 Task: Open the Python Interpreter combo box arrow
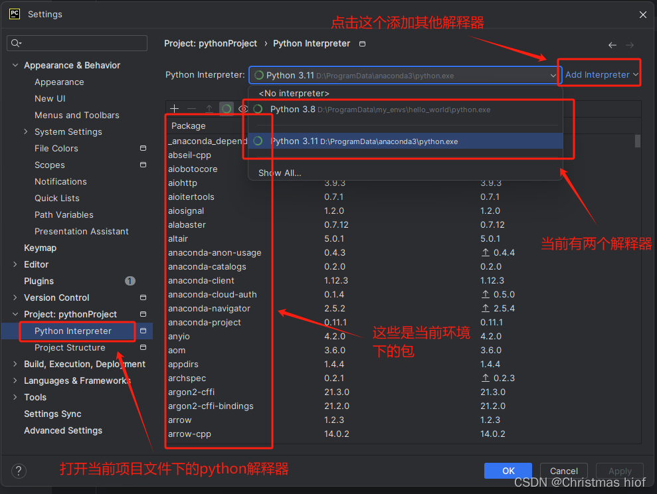click(x=553, y=75)
